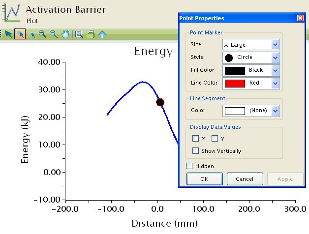The image size is (309, 234).
Task: Click the print plot icon
Action: [91, 34]
